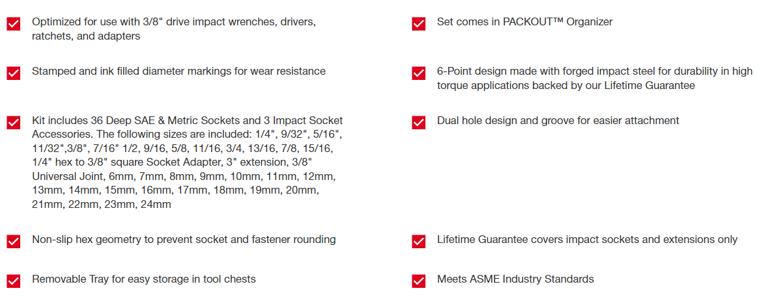Image resolution: width=757 pixels, height=308 pixels.
Task: Click the checkmark beside the Removable Tray feature
Action: coord(13,281)
